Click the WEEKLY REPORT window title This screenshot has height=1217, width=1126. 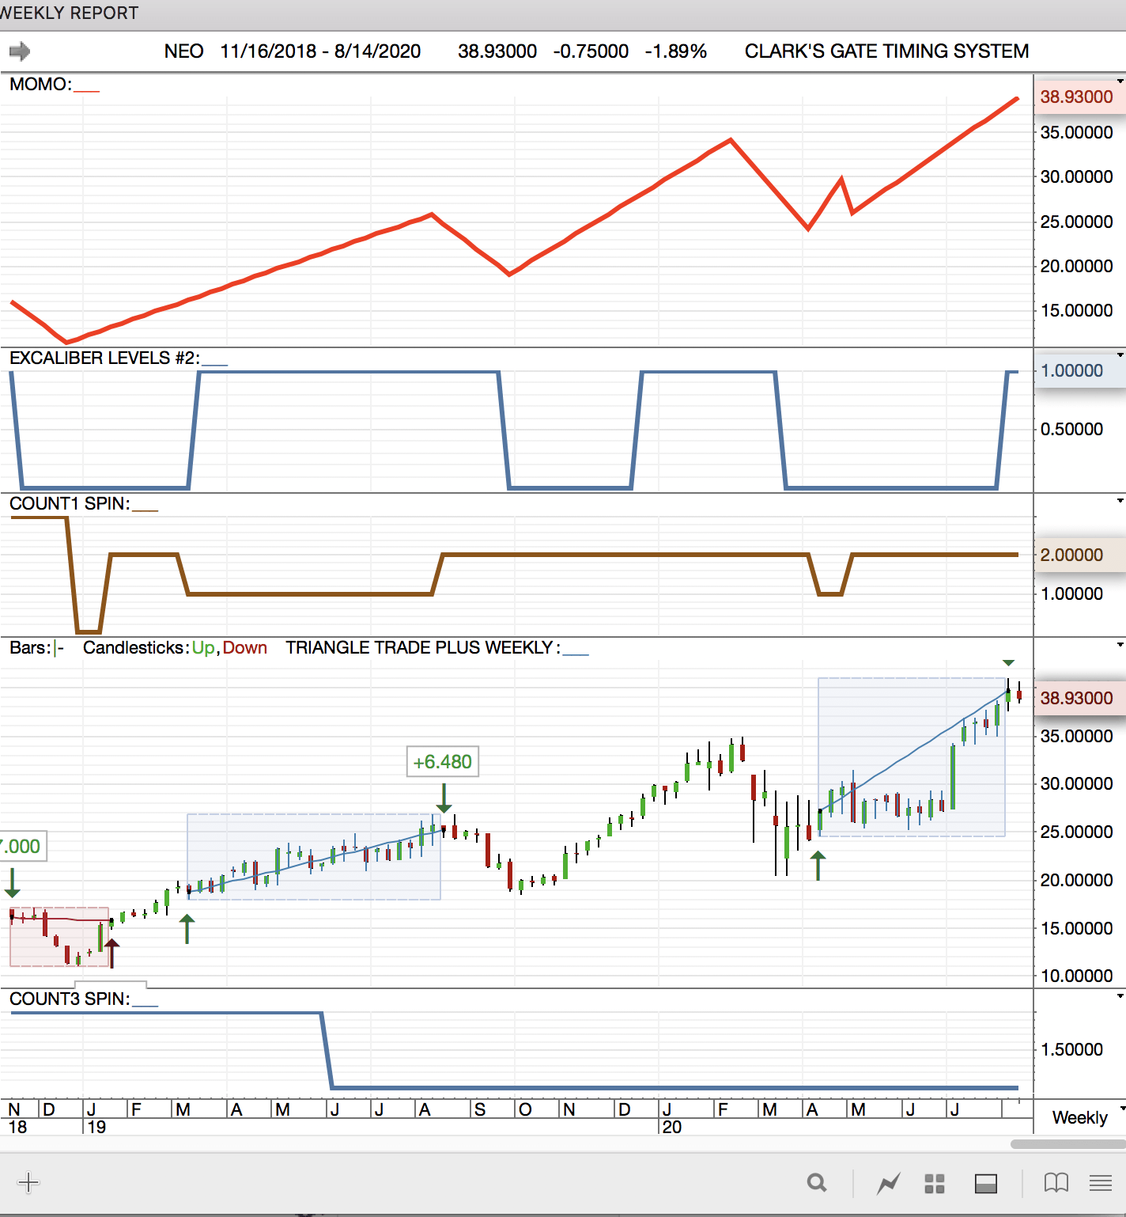(x=69, y=13)
